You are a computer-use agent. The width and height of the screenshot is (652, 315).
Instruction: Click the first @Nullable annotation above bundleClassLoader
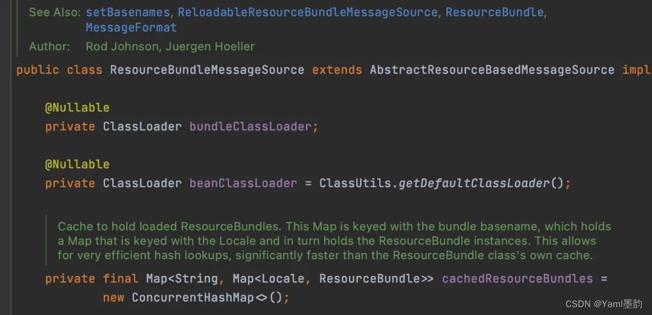coord(77,108)
